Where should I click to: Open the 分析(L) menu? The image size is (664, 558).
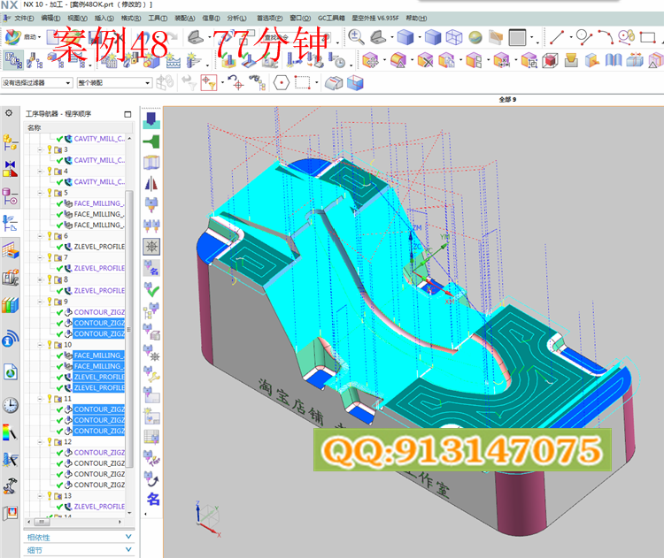(x=237, y=17)
